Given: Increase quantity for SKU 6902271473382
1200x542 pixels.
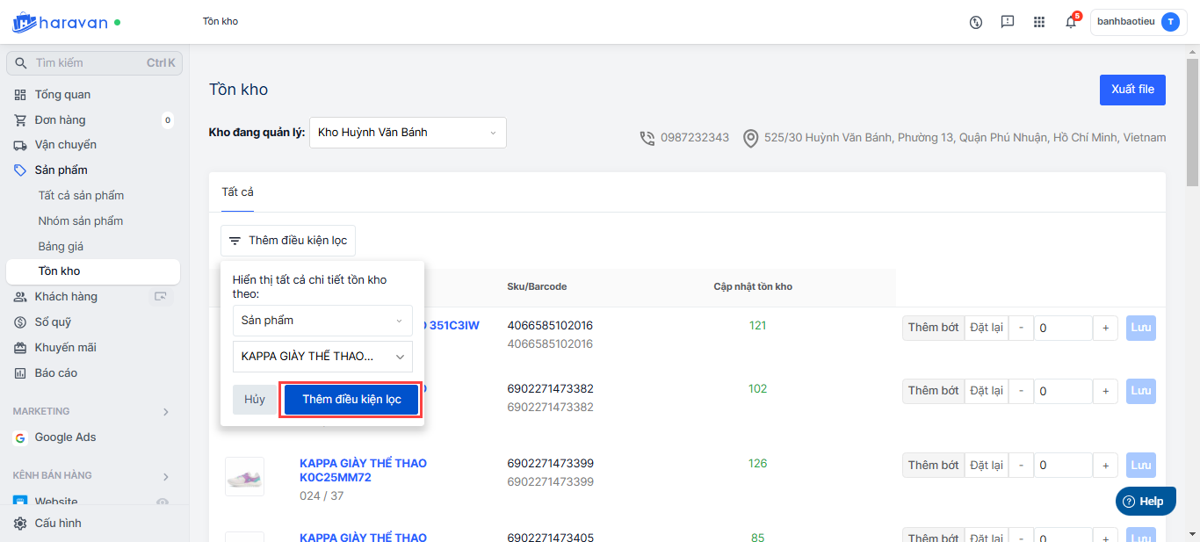Looking at the screenshot, I should [x=1106, y=391].
